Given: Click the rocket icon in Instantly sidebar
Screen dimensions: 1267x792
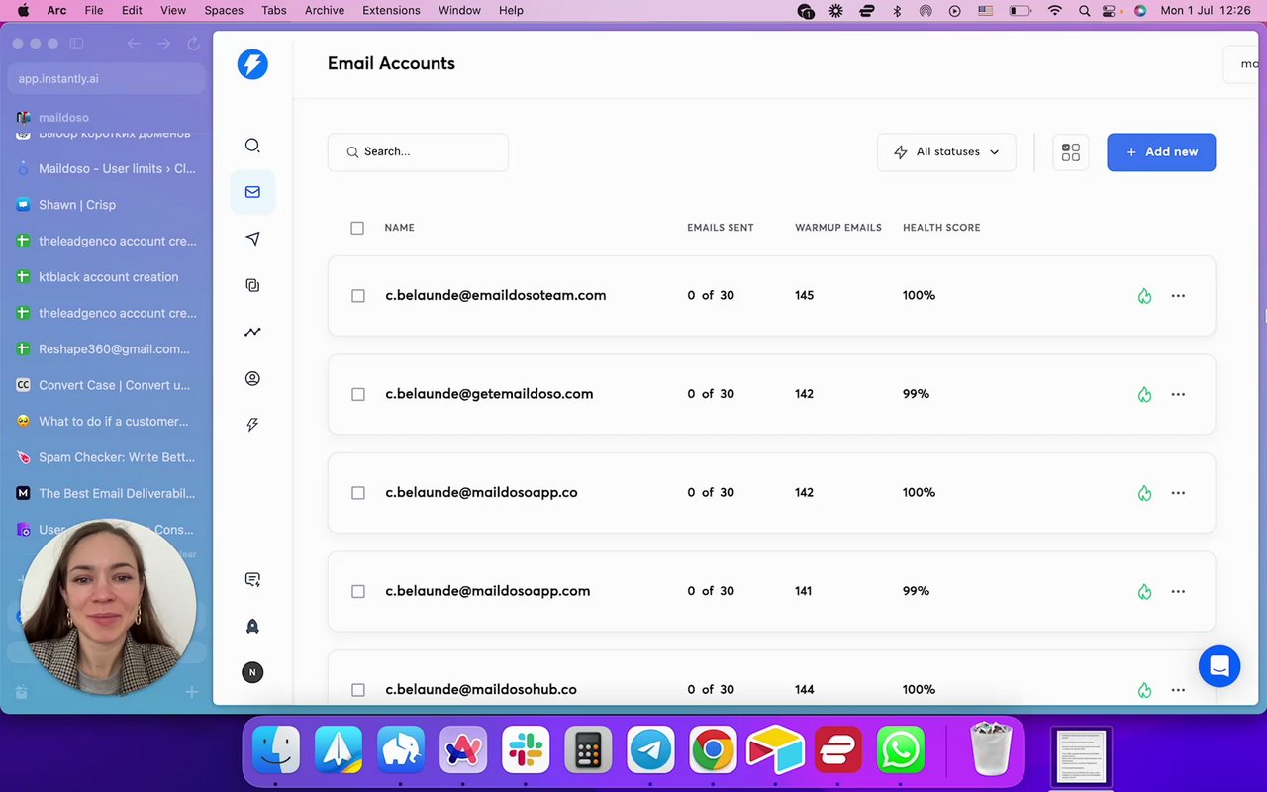Looking at the screenshot, I should coord(252,626).
